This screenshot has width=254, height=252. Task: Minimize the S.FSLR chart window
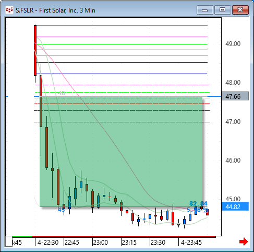pos(205,10)
